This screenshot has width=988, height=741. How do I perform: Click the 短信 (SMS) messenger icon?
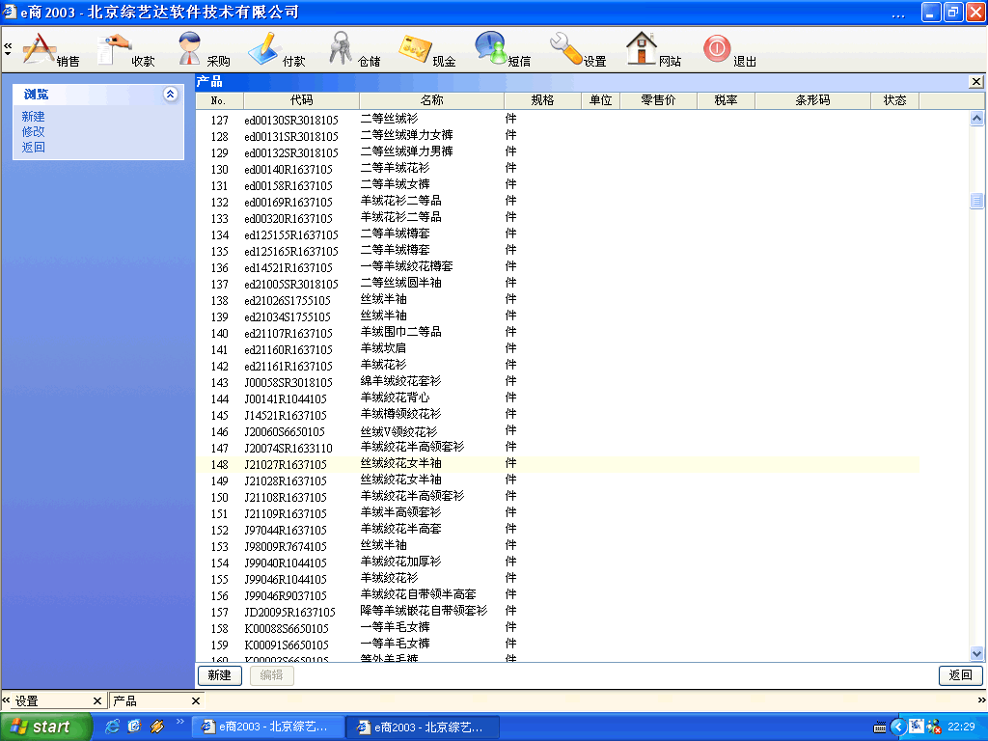click(491, 48)
